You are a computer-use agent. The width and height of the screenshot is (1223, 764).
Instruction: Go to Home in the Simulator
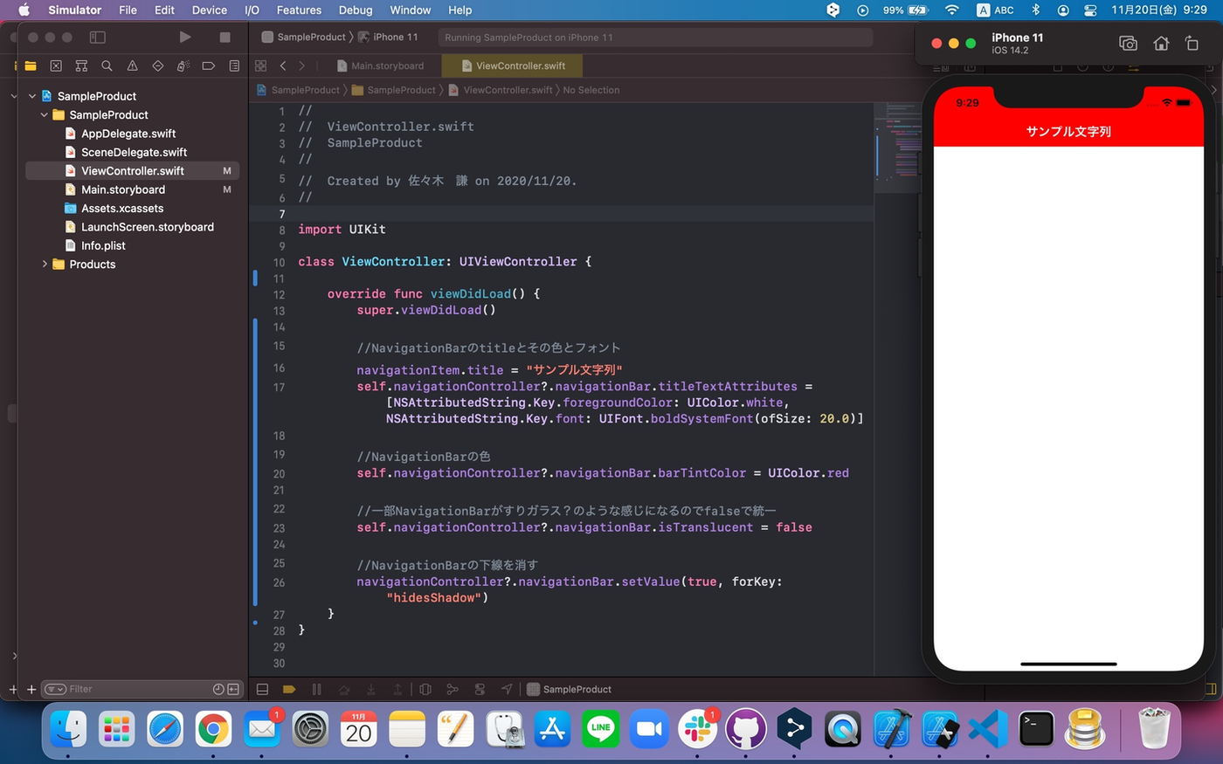point(1161,43)
